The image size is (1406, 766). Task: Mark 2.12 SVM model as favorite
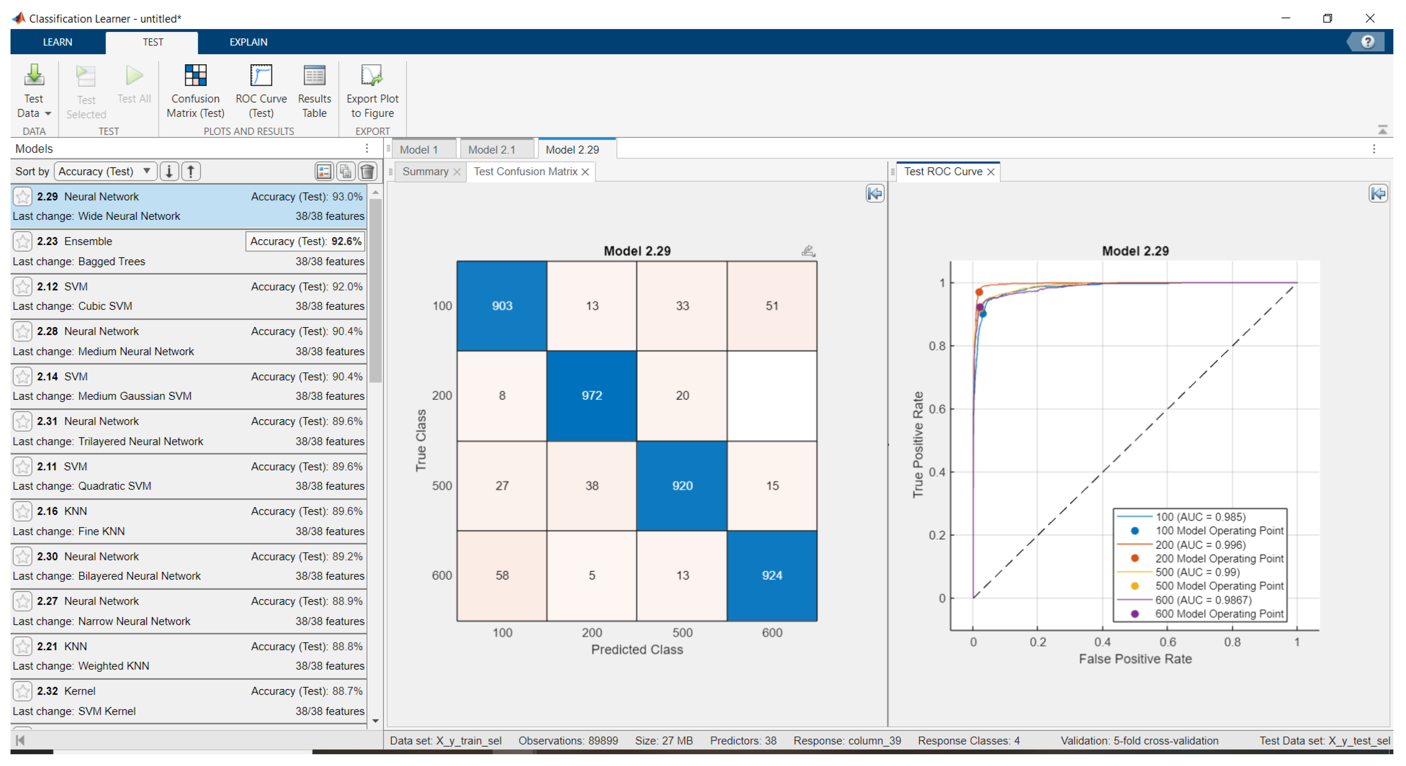[22, 287]
